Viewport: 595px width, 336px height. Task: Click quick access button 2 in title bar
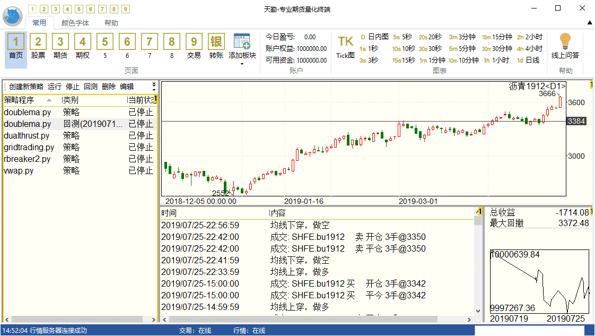tap(44, 9)
